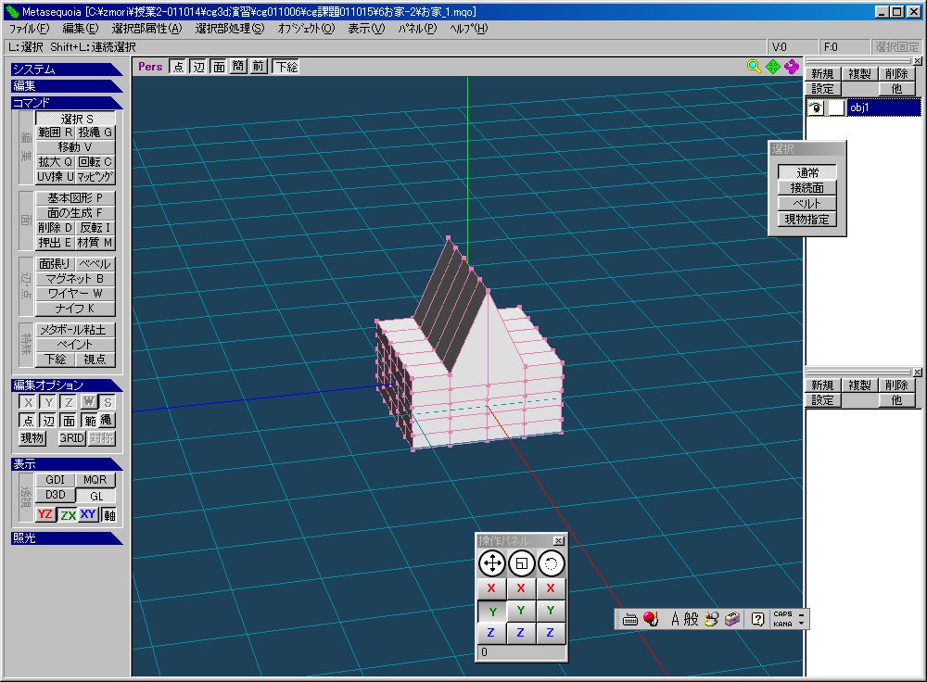
Task: Select the ナイフ K knife tool
Action: click(75, 309)
